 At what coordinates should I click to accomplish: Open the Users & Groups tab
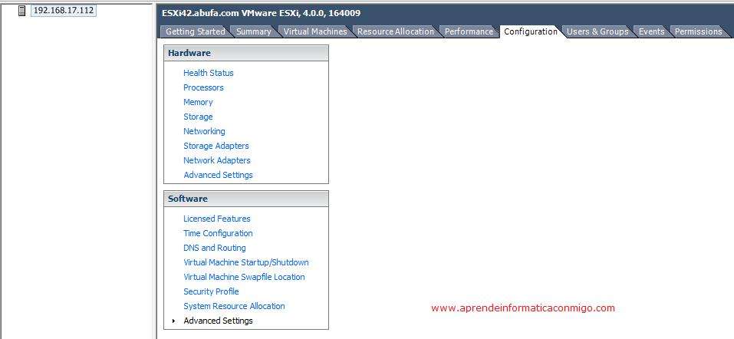[597, 31]
